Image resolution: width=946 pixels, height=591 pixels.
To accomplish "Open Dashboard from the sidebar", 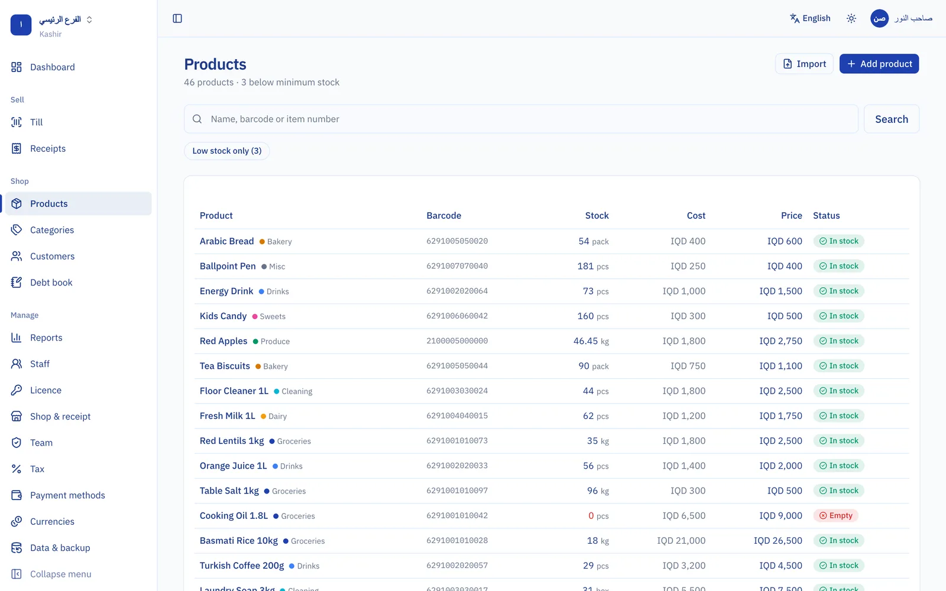I will tap(78, 67).
